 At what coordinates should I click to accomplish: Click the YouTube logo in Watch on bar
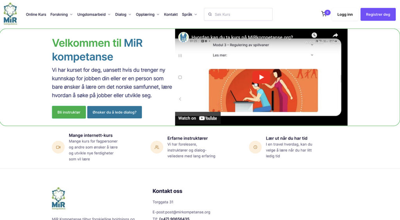point(208,118)
